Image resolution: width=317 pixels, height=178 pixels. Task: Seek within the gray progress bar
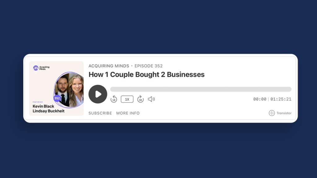(x=201, y=89)
